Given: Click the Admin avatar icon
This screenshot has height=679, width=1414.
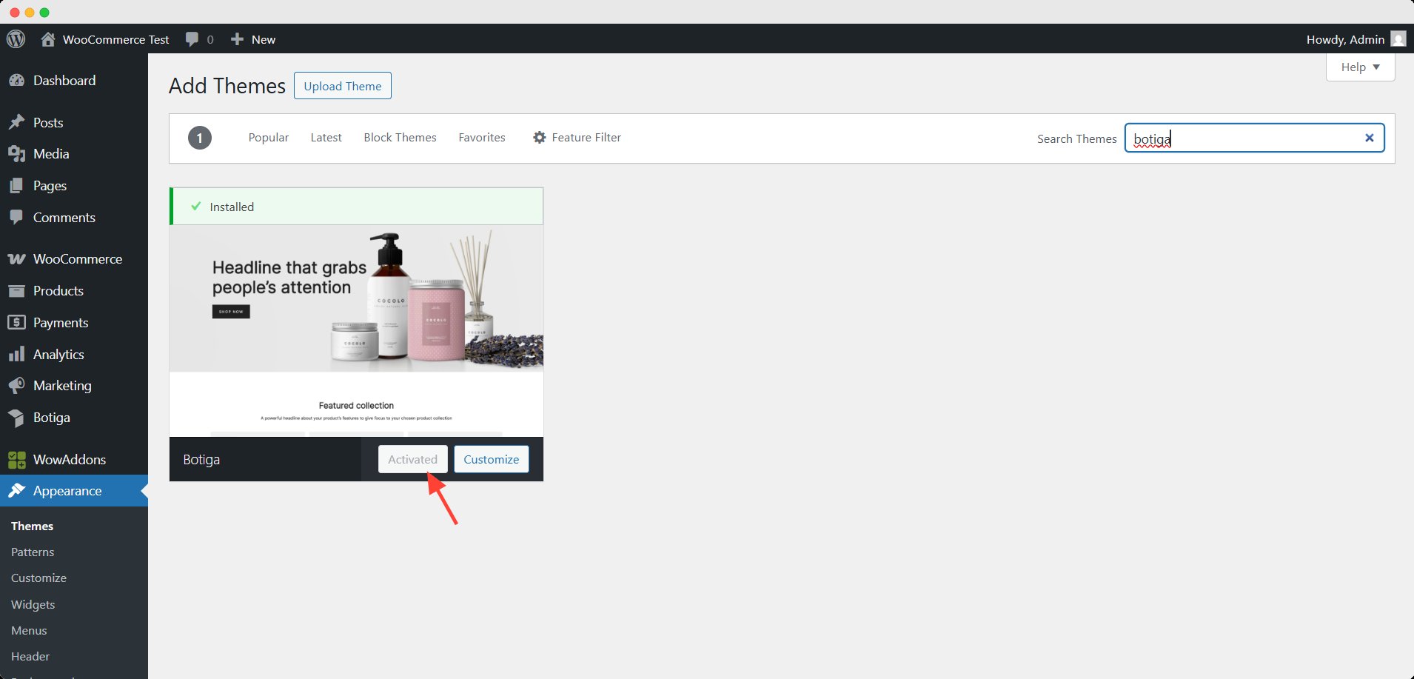Looking at the screenshot, I should point(1398,39).
